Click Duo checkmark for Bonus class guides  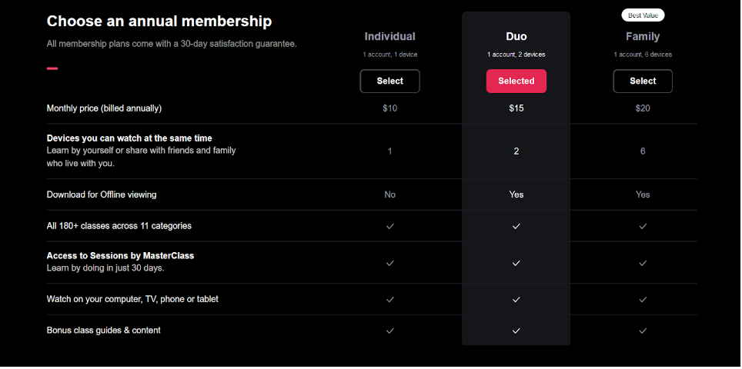coord(516,331)
